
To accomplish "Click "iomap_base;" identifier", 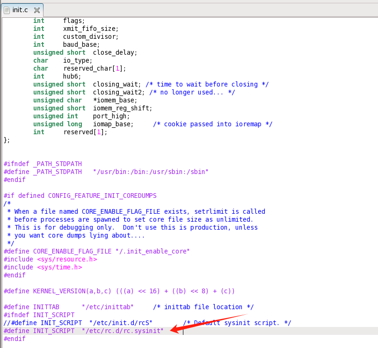I will click(x=113, y=124).
